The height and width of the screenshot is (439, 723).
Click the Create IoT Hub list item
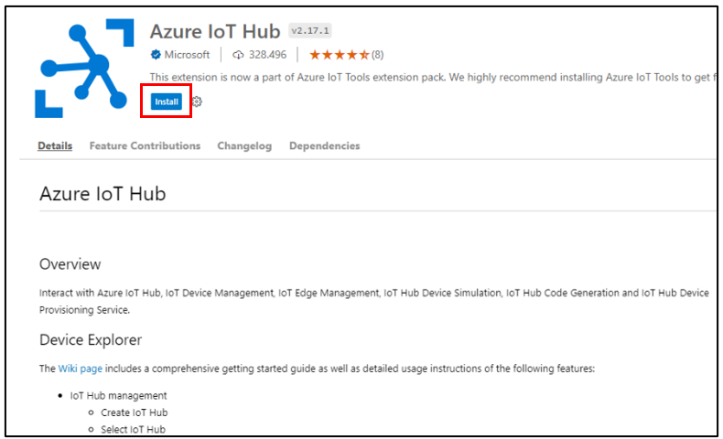click(x=135, y=412)
